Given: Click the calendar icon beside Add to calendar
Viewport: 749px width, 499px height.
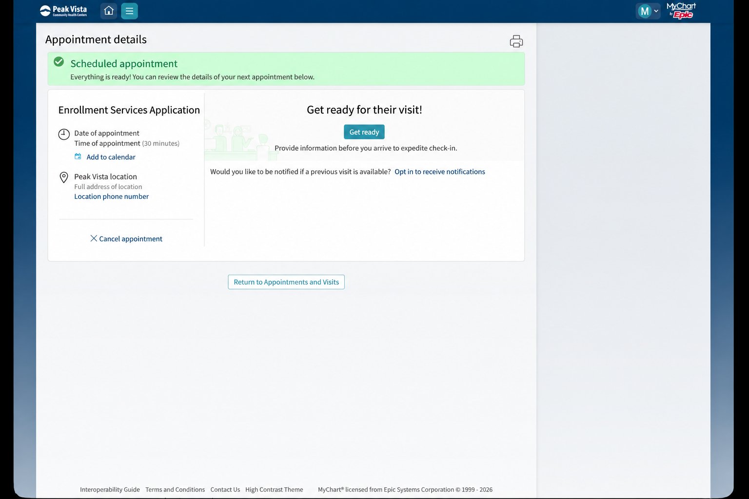Looking at the screenshot, I should point(78,156).
